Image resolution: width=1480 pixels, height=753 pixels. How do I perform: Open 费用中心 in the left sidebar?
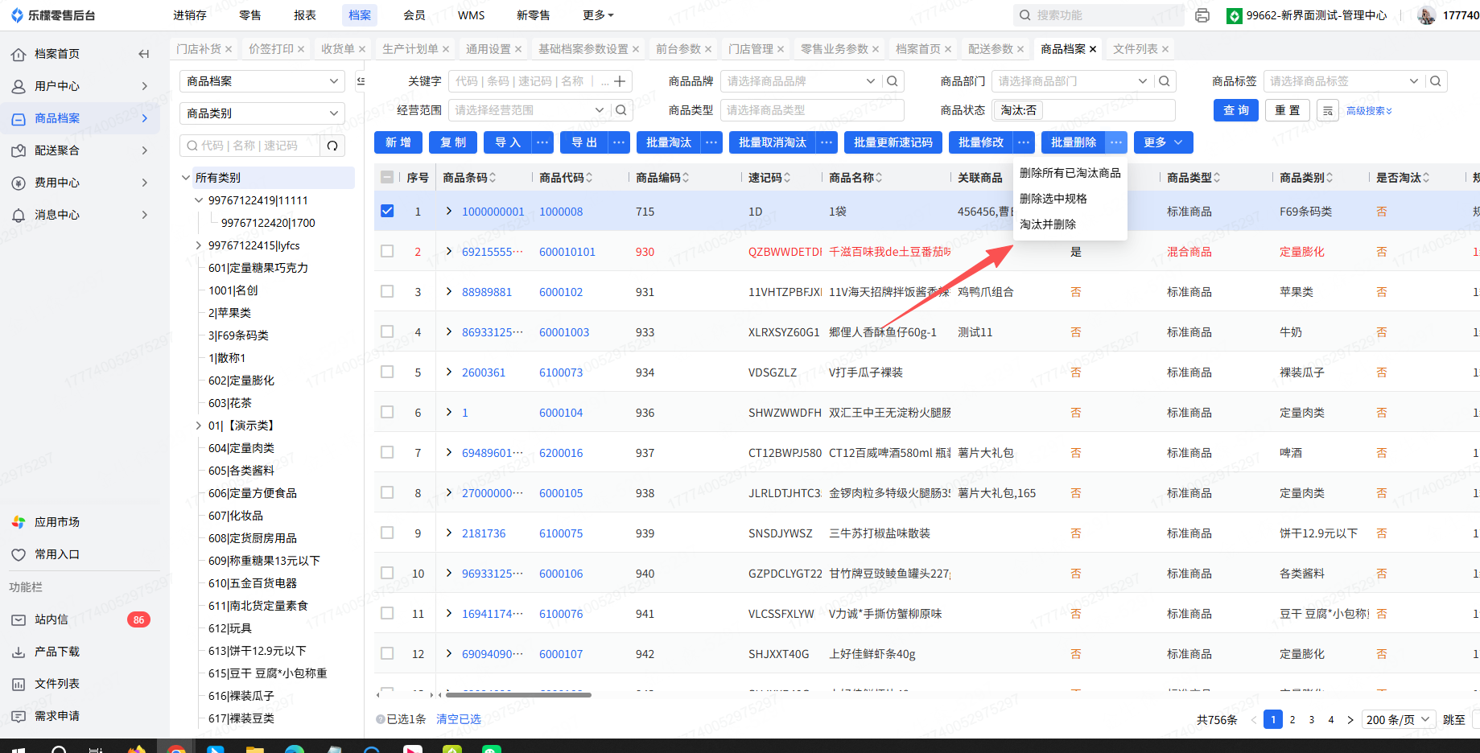57,183
